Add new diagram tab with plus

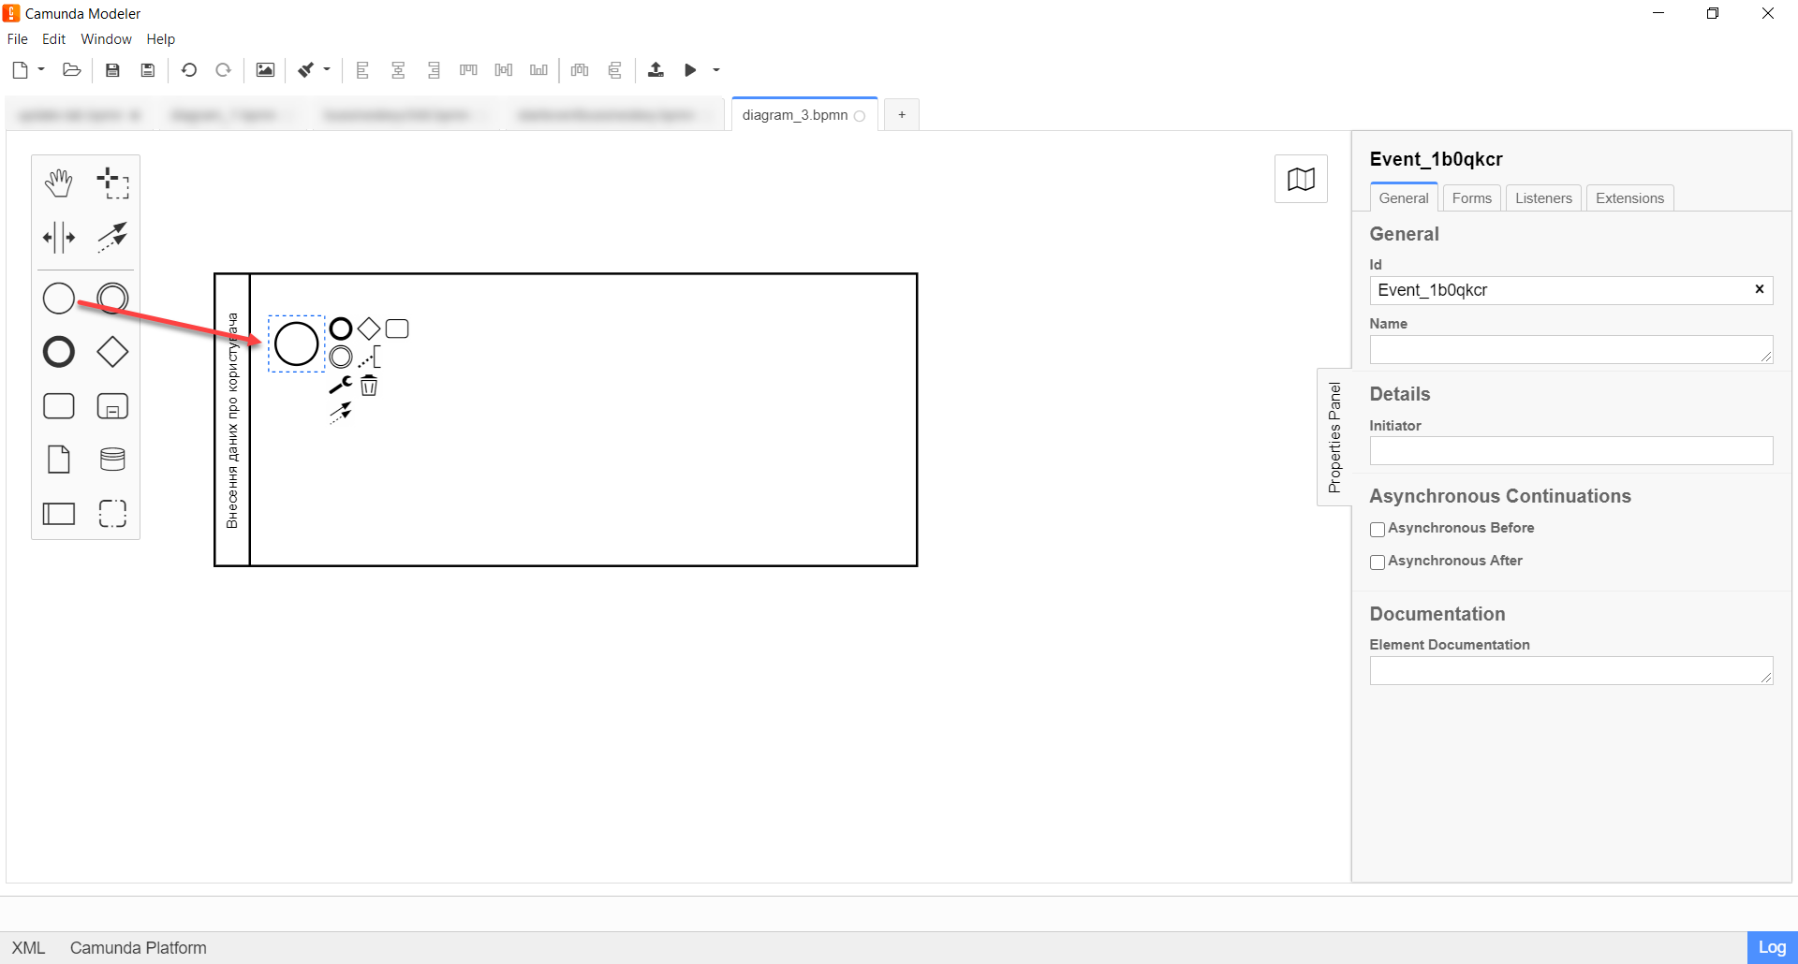pyautogui.click(x=902, y=115)
